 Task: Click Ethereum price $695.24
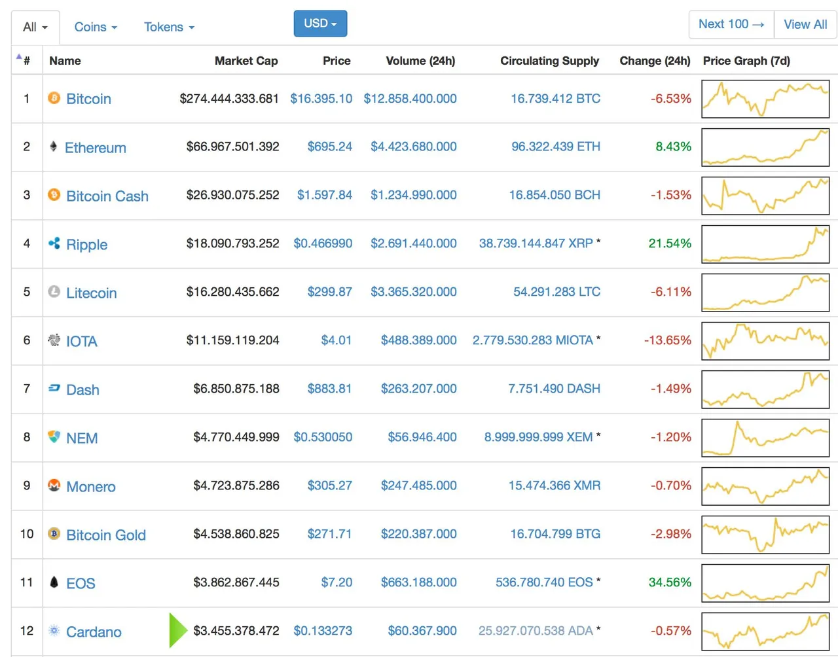pyautogui.click(x=330, y=147)
